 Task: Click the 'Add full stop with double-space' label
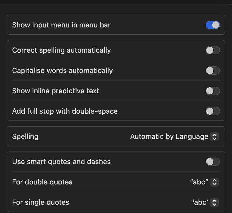pos(65,111)
